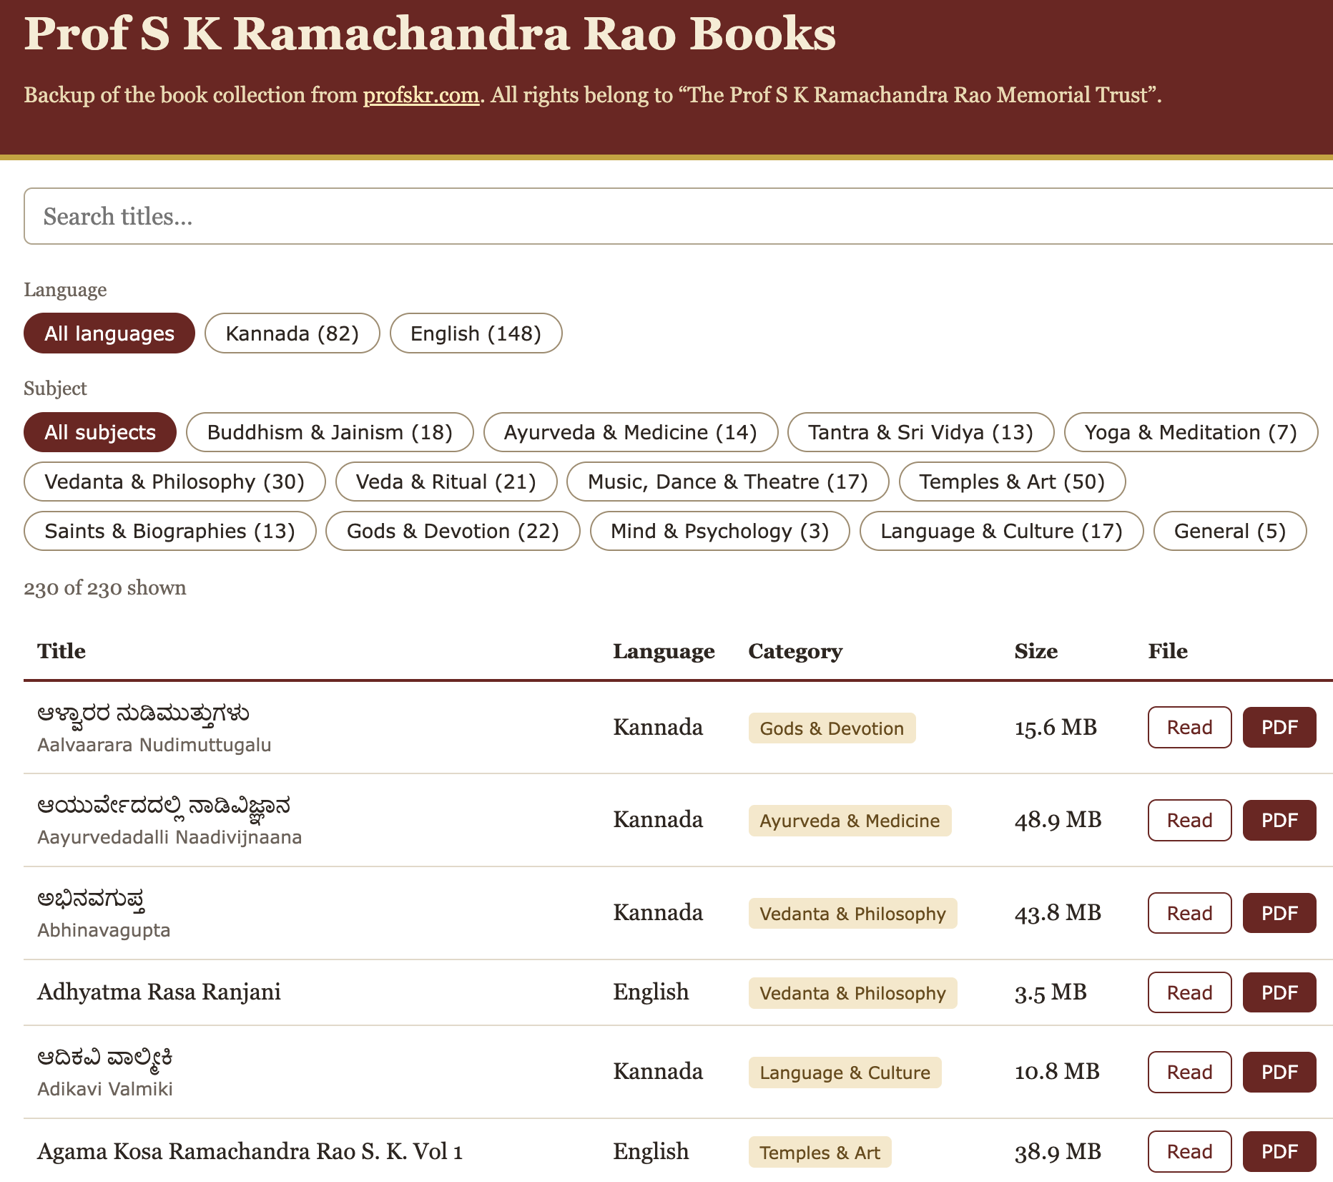Screen dimensions: 1333x1182
Task: Select Veda & Ritual (21) subject
Action: (x=446, y=482)
